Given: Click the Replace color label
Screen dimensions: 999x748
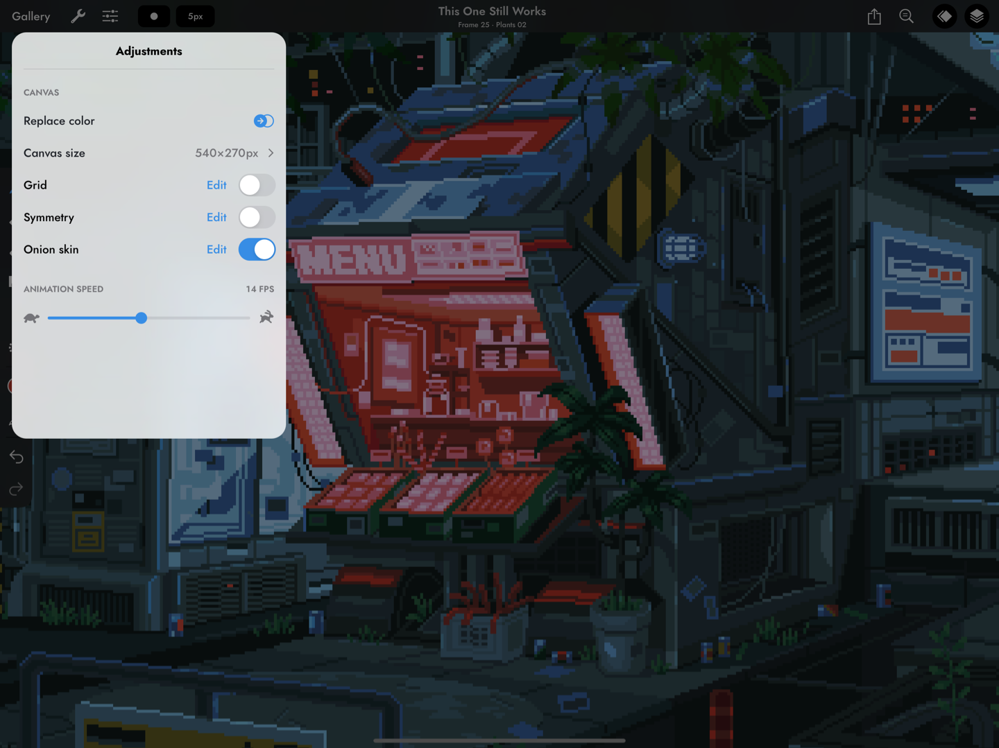Looking at the screenshot, I should [x=59, y=121].
